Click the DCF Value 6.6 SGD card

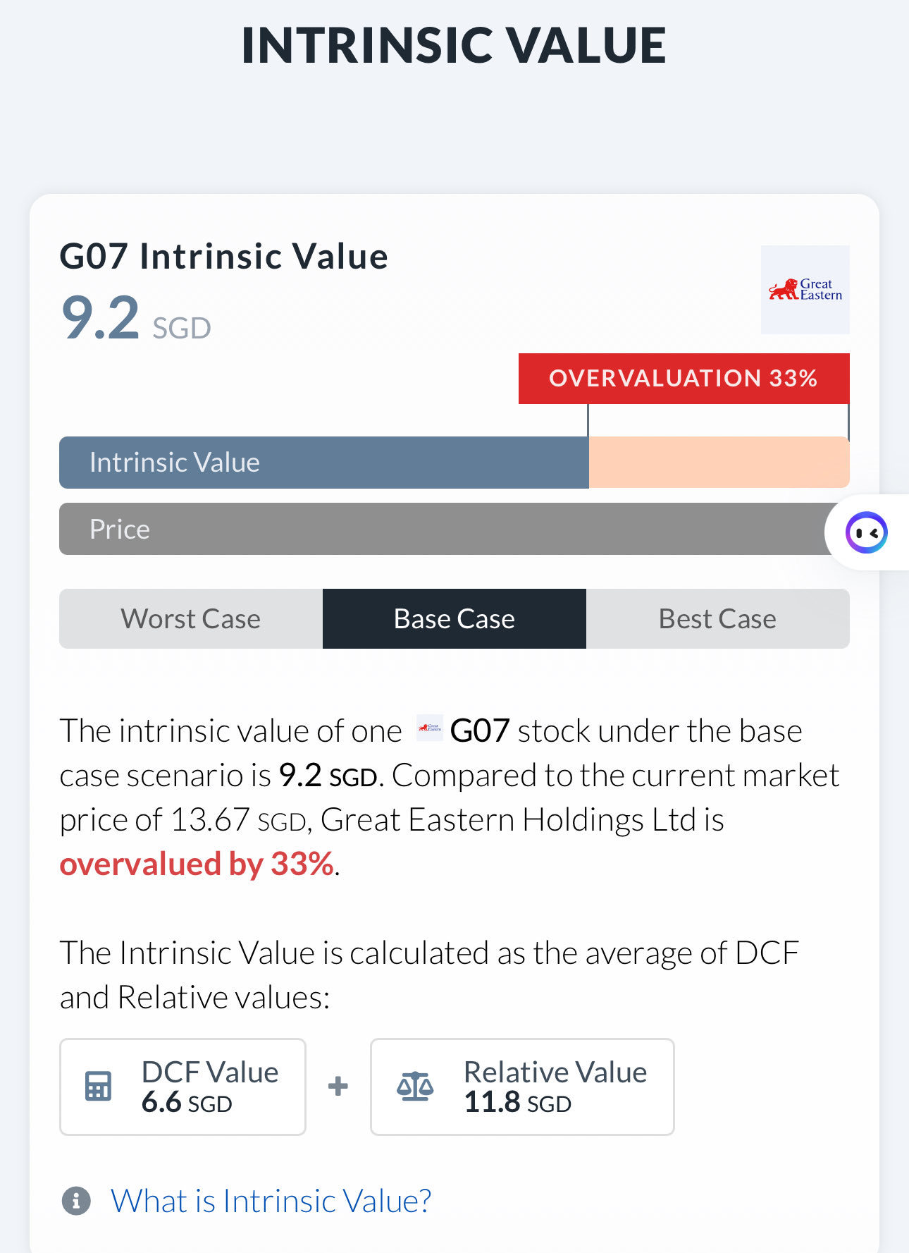tap(182, 1087)
